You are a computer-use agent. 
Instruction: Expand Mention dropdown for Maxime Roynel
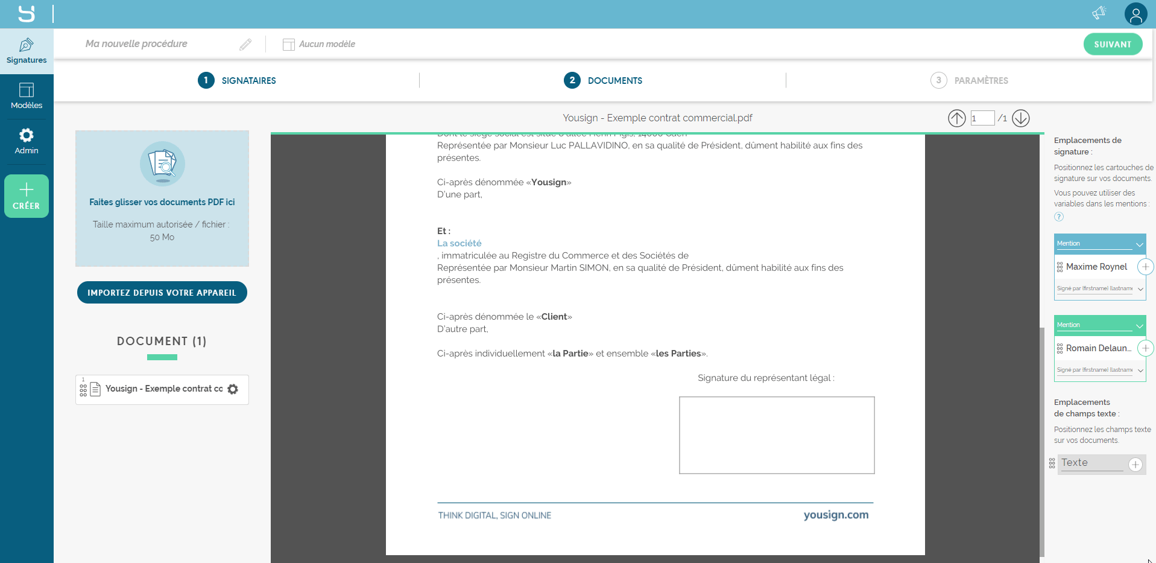click(1139, 244)
